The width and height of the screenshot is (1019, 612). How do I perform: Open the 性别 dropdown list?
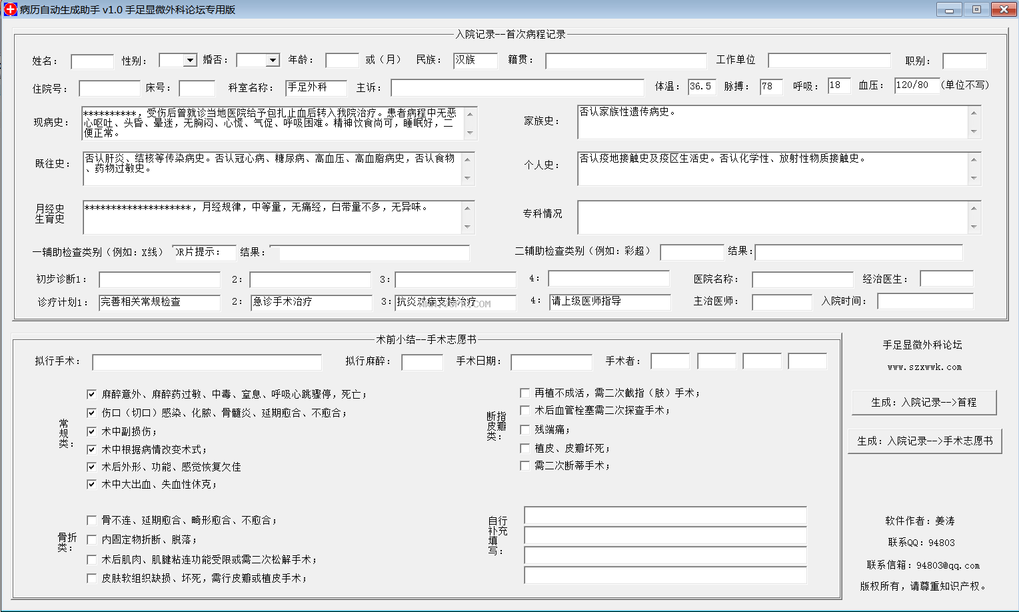(x=190, y=61)
